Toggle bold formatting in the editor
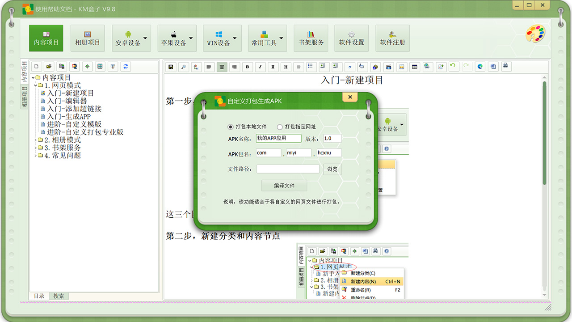Image resolution: width=572 pixels, height=322 pixels. [248, 67]
